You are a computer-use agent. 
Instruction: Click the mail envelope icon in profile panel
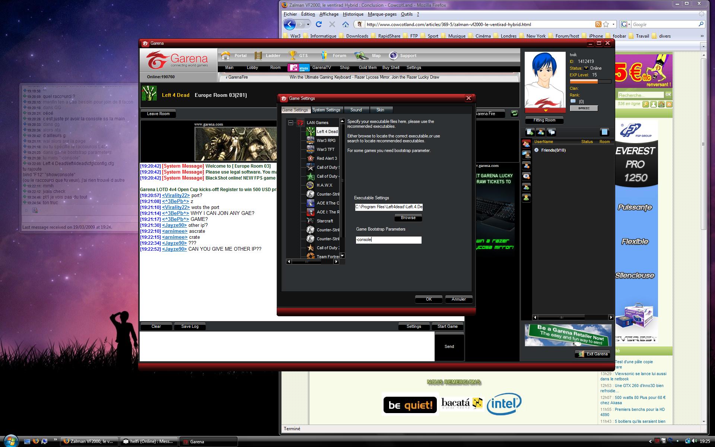pos(573,101)
